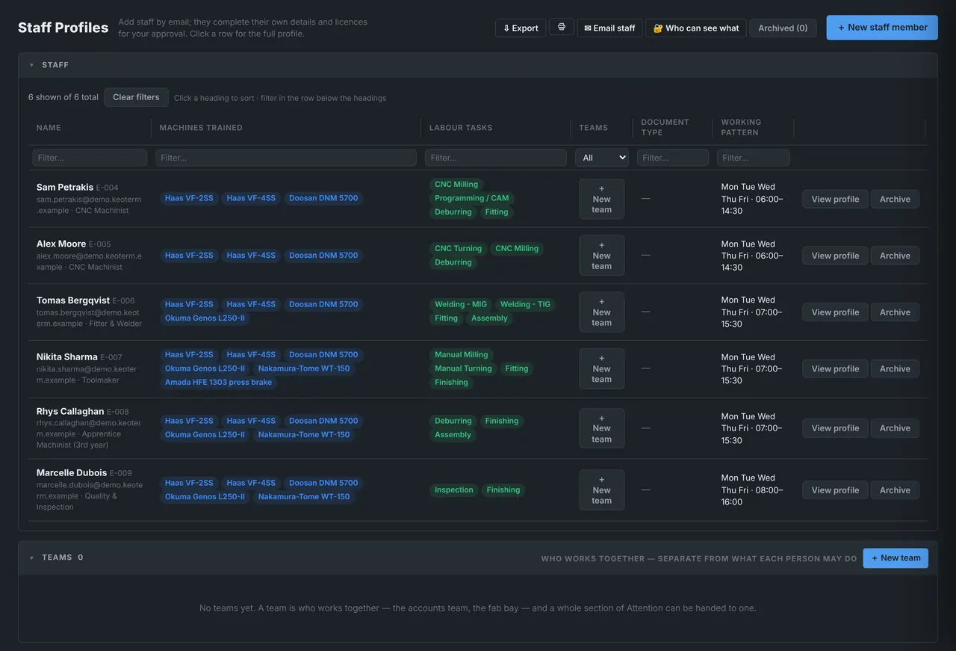The width and height of the screenshot is (956, 651).
Task: Collapse the Staff section triangle
Action: 31,65
